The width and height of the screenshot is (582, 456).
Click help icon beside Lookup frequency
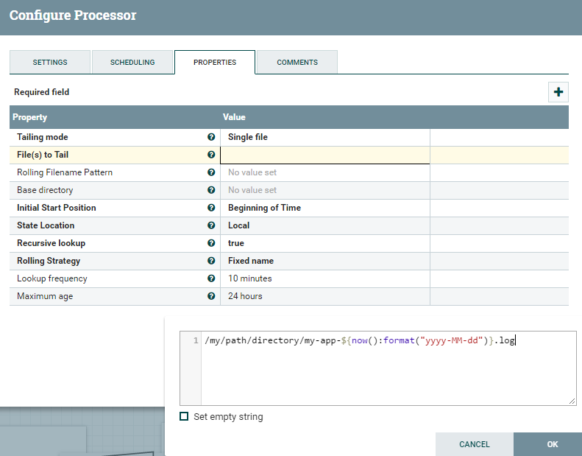(211, 278)
